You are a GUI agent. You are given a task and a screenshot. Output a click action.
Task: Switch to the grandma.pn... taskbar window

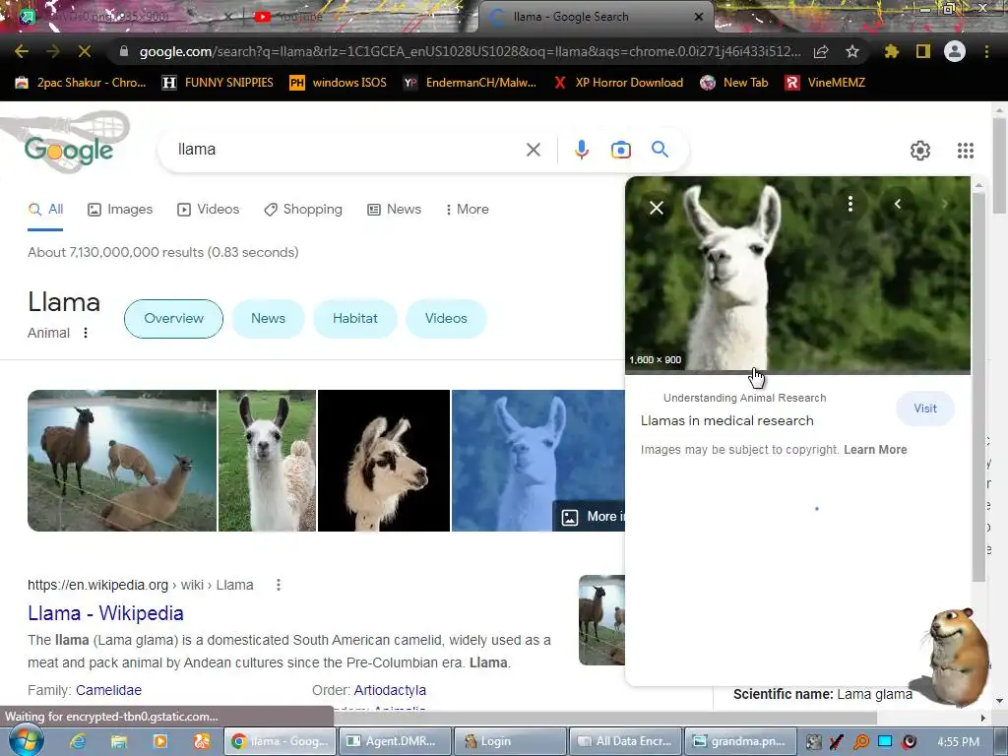coord(740,741)
